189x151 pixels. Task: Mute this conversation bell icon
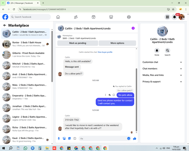[x=157, y=51]
